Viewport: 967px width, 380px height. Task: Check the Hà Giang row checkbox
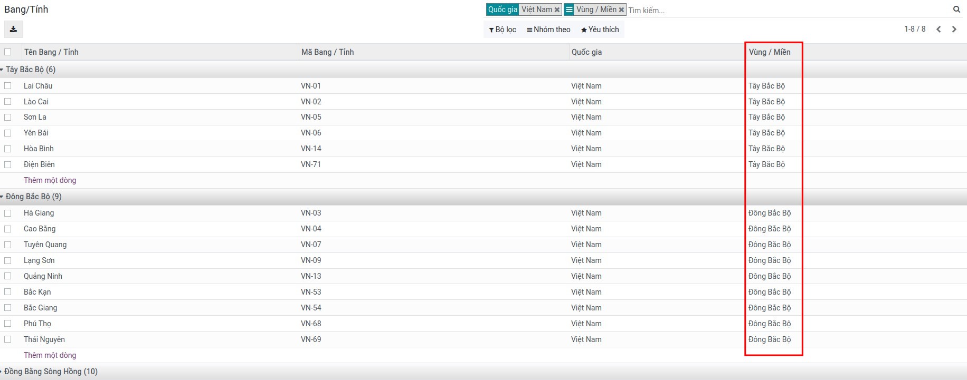[8, 213]
